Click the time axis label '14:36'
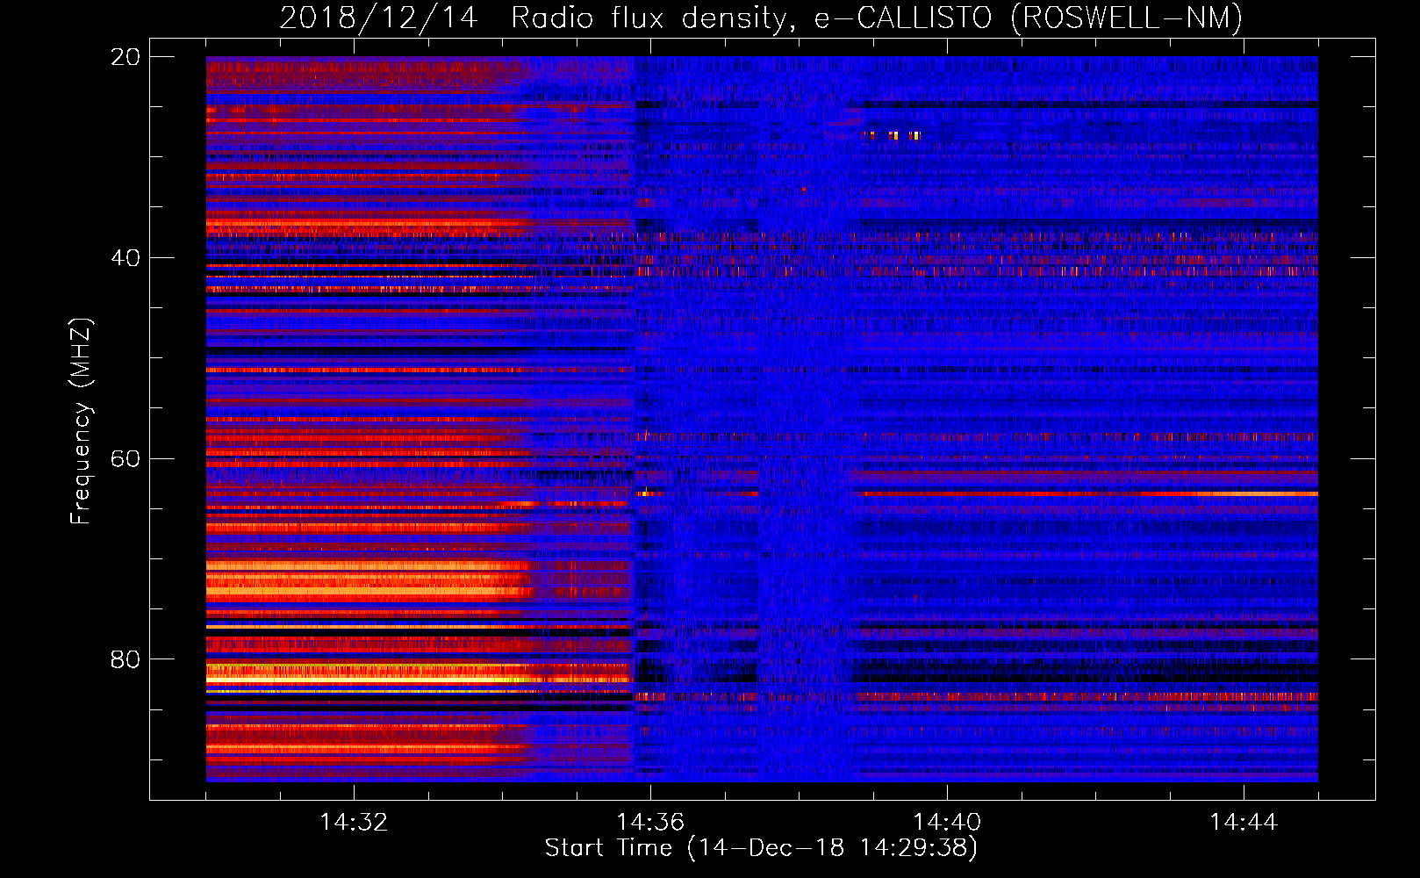This screenshot has height=878, width=1420. coord(650,822)
